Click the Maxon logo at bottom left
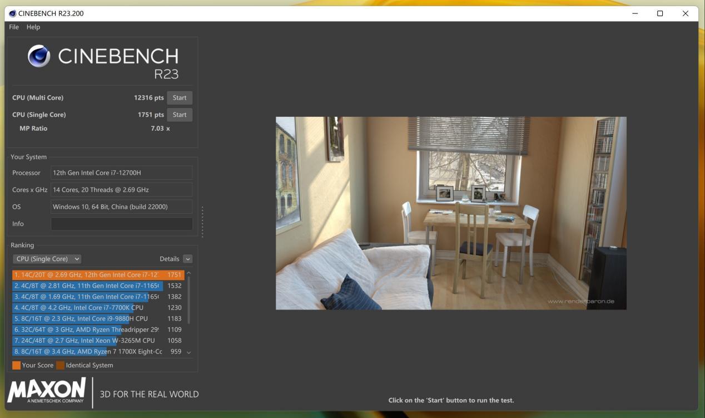Screen dimensions: 705x418 click(x=47, y=391)
